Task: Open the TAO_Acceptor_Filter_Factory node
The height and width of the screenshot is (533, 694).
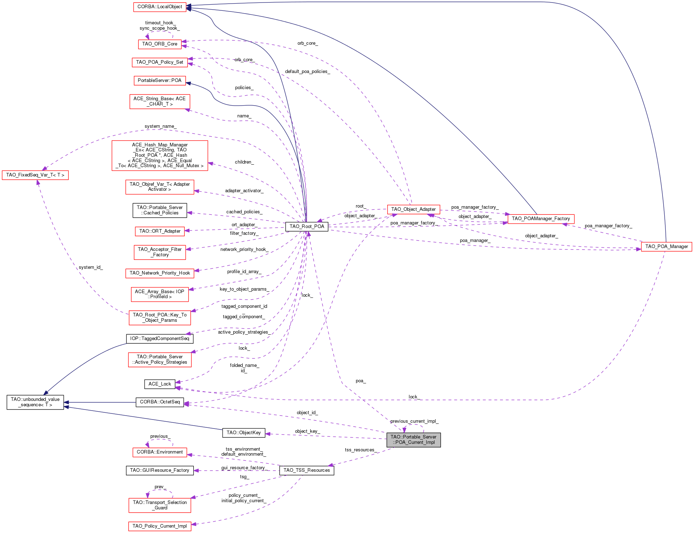Action: point(160,252)
